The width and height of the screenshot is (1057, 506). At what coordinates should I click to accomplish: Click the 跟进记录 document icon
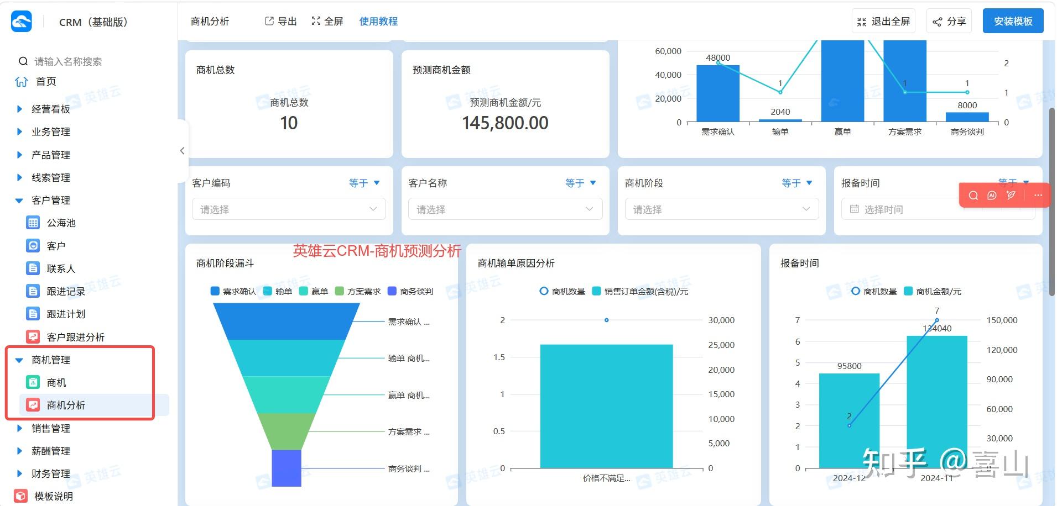(33, 291)
